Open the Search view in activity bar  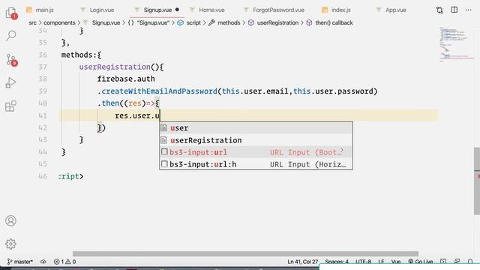(11, 36)
